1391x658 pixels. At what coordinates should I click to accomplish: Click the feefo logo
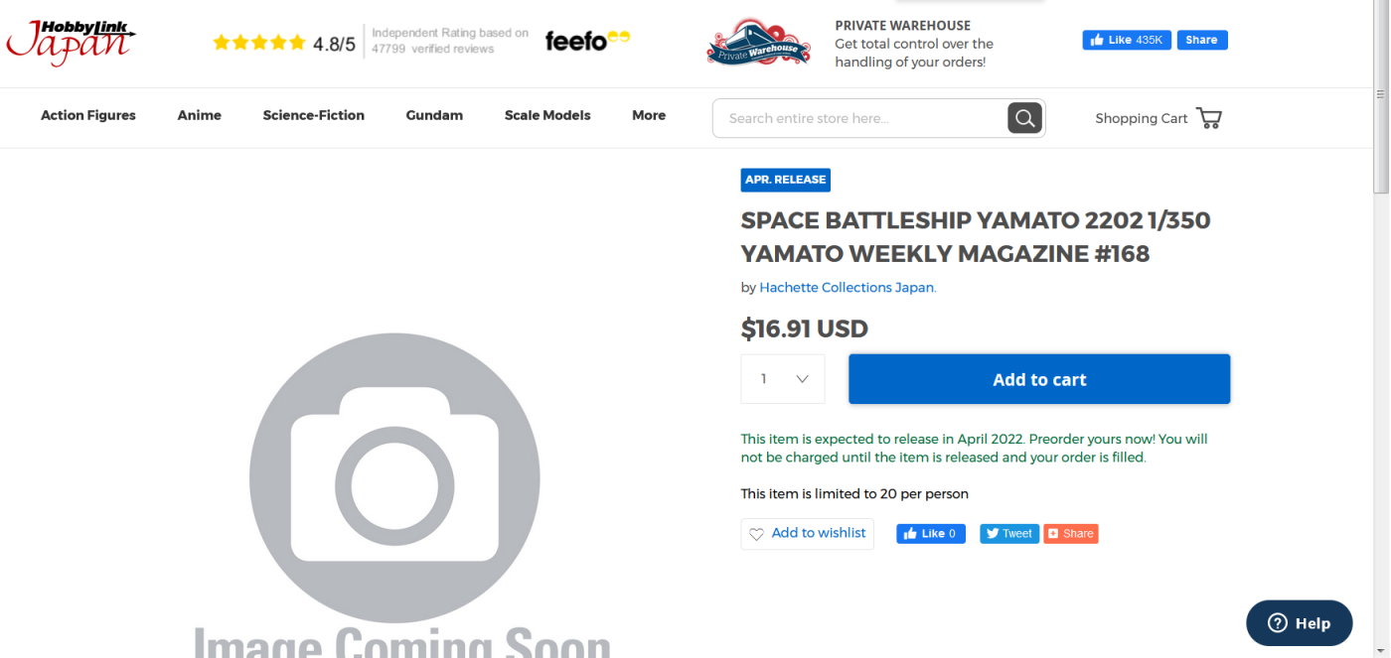tap(587, 41)
